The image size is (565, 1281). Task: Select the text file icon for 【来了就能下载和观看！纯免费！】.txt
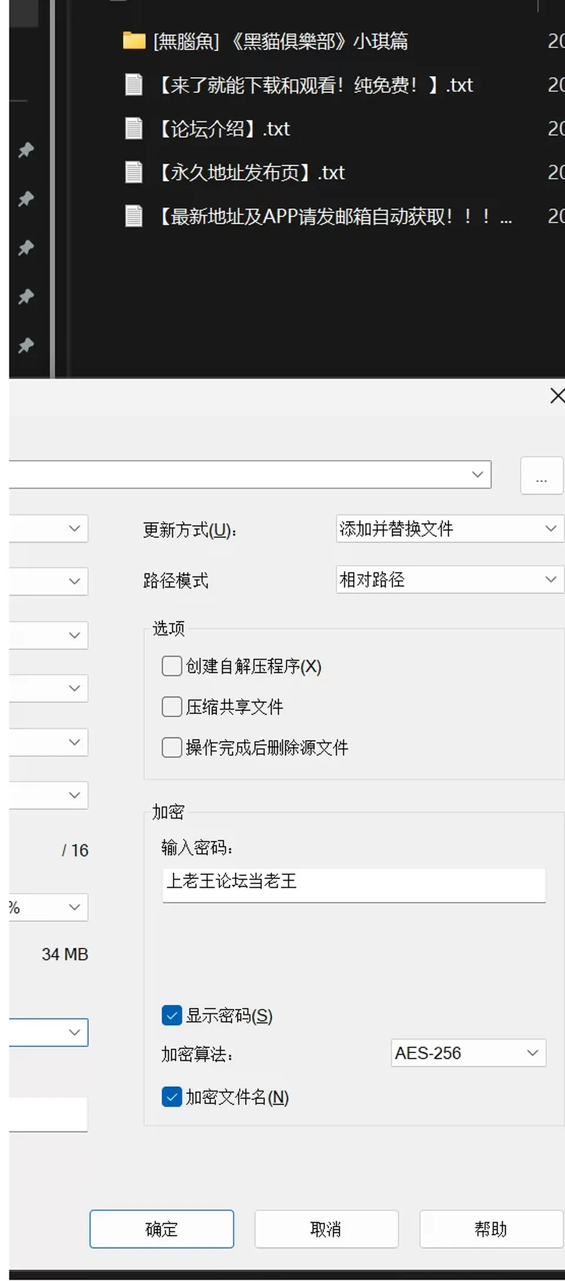(134, 85)
